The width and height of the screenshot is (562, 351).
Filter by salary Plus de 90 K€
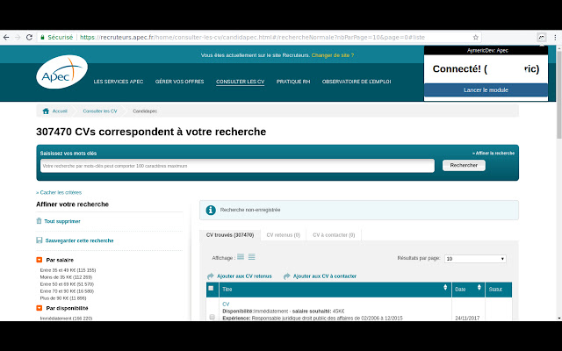(x=63, y=298)
